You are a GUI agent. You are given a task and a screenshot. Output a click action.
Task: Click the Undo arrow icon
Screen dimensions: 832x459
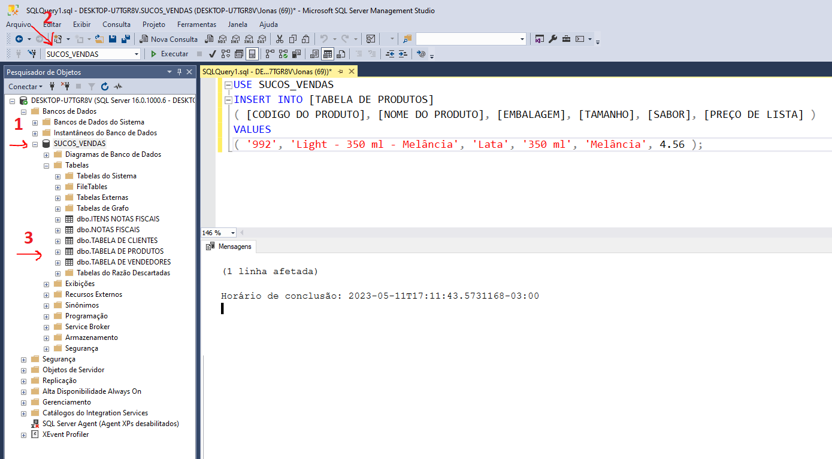[323, 39]
